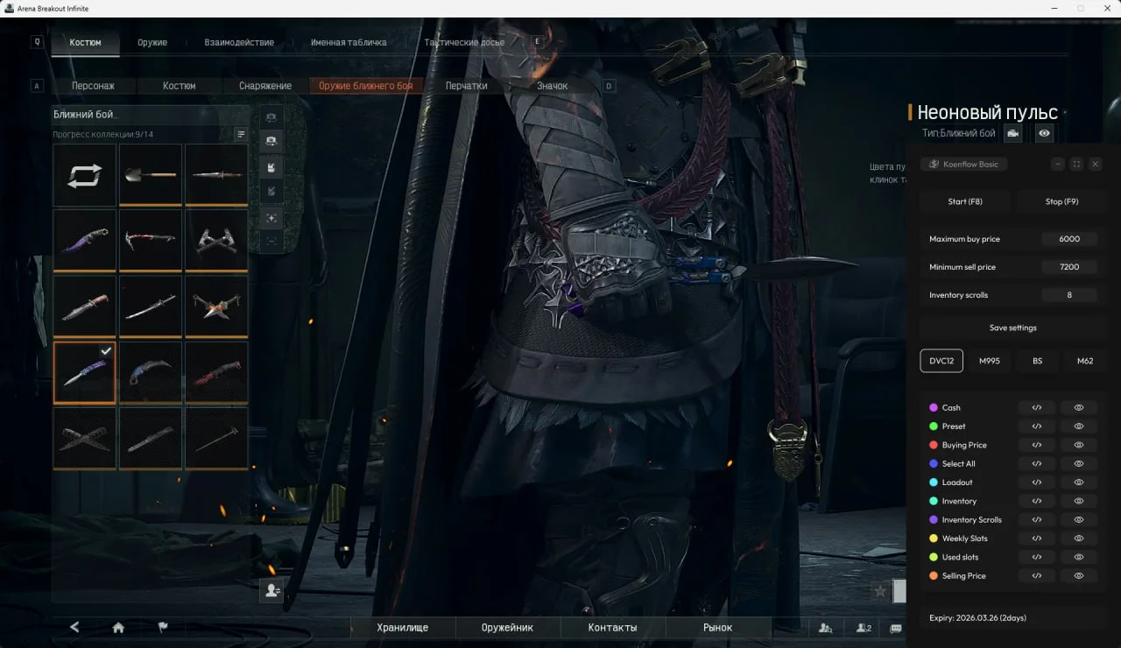1121x648 pixels.
Task: Select the random swap arrows tile
Action: (x=85, y=175)
